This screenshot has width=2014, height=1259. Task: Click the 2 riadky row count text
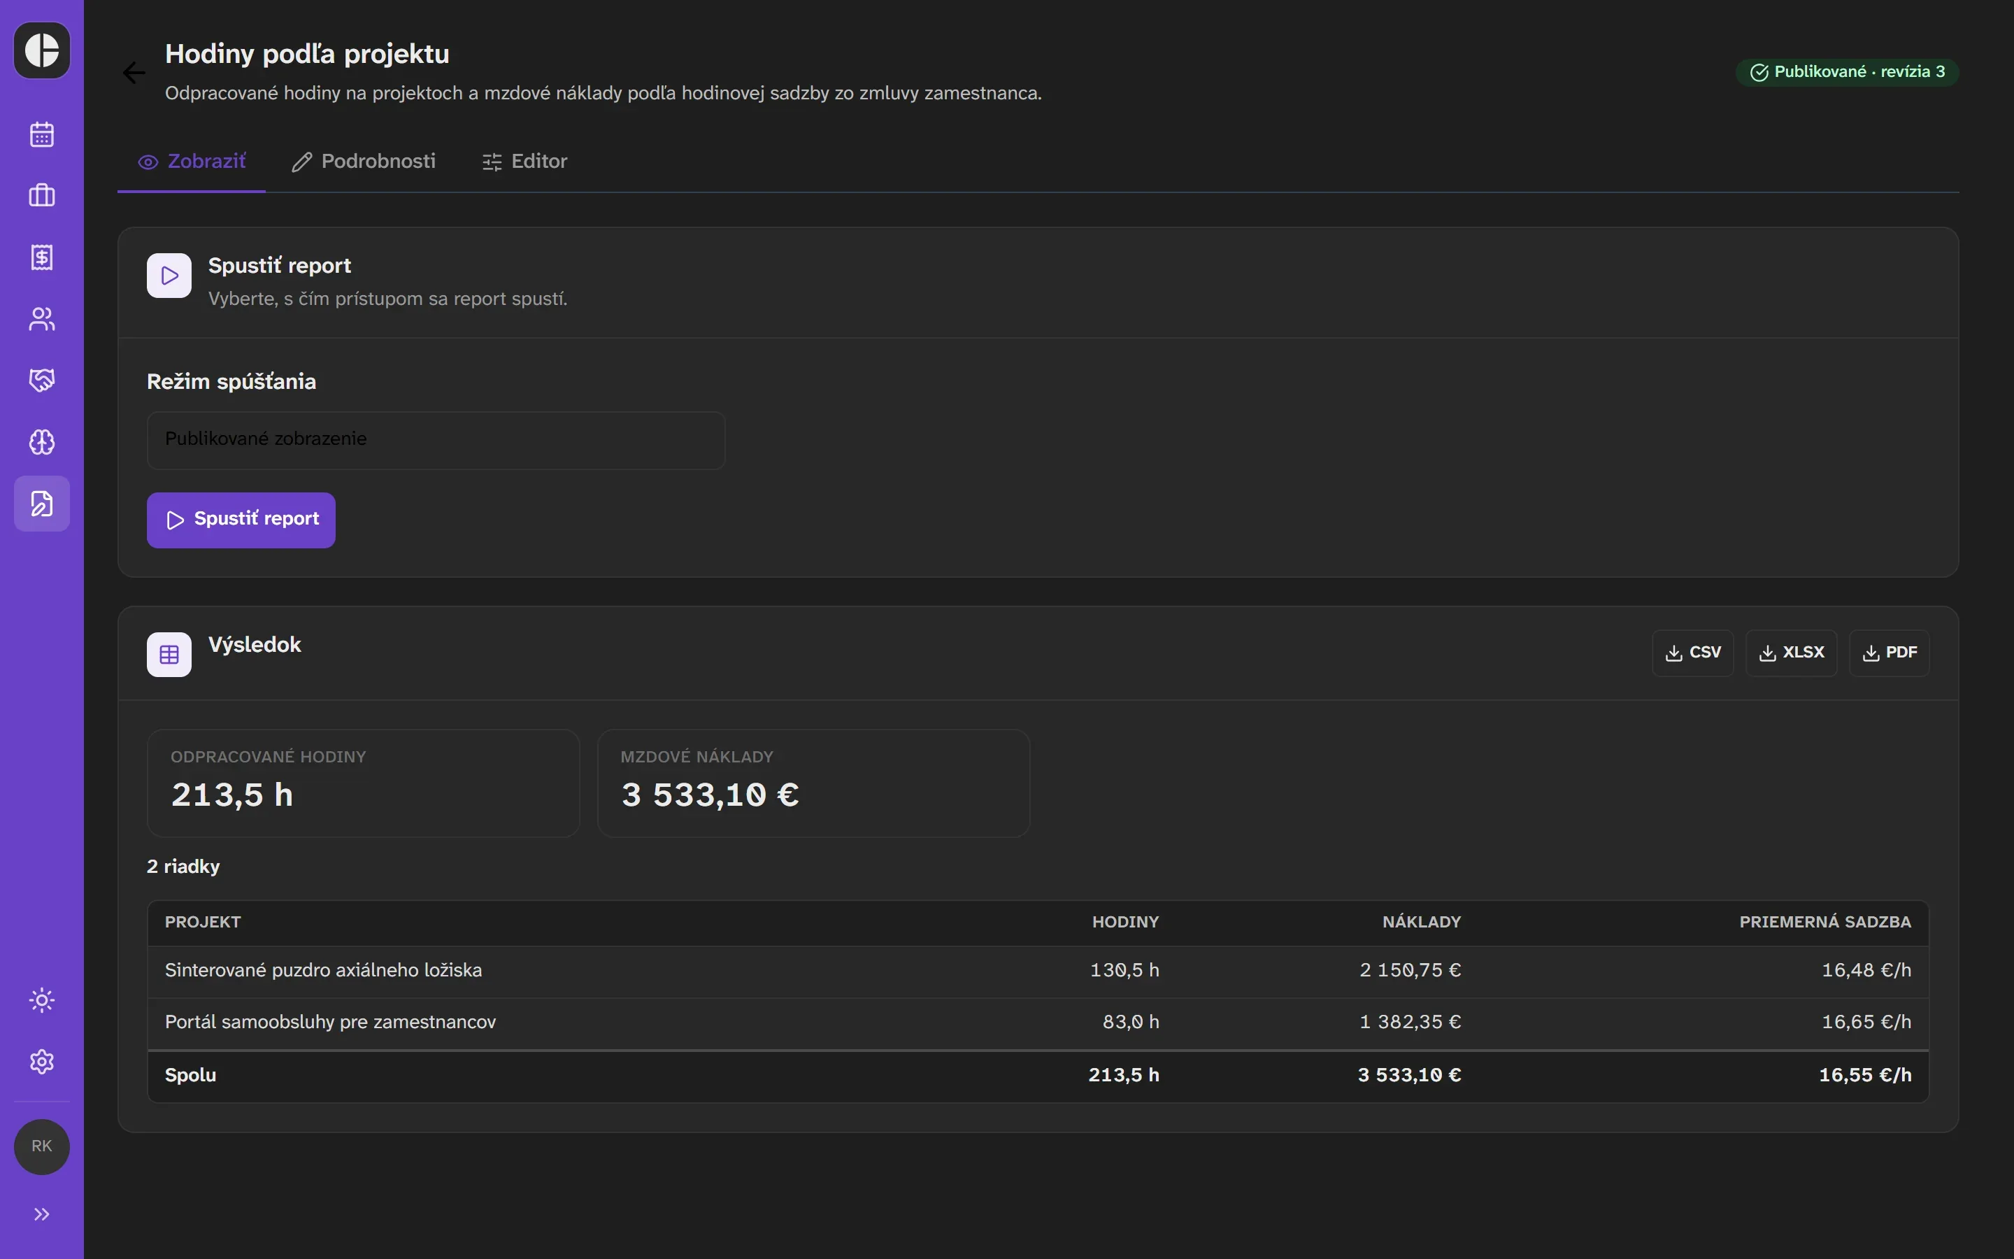click(183, 867)
